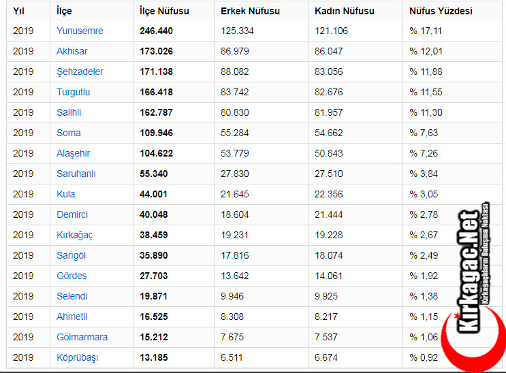Click Demirci male population 18.604

pyautogui.click(x=234, y=214)
